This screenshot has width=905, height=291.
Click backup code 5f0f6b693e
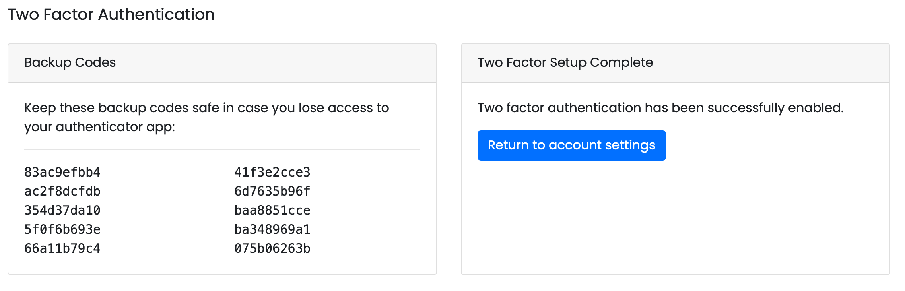(x=62, y=229)
